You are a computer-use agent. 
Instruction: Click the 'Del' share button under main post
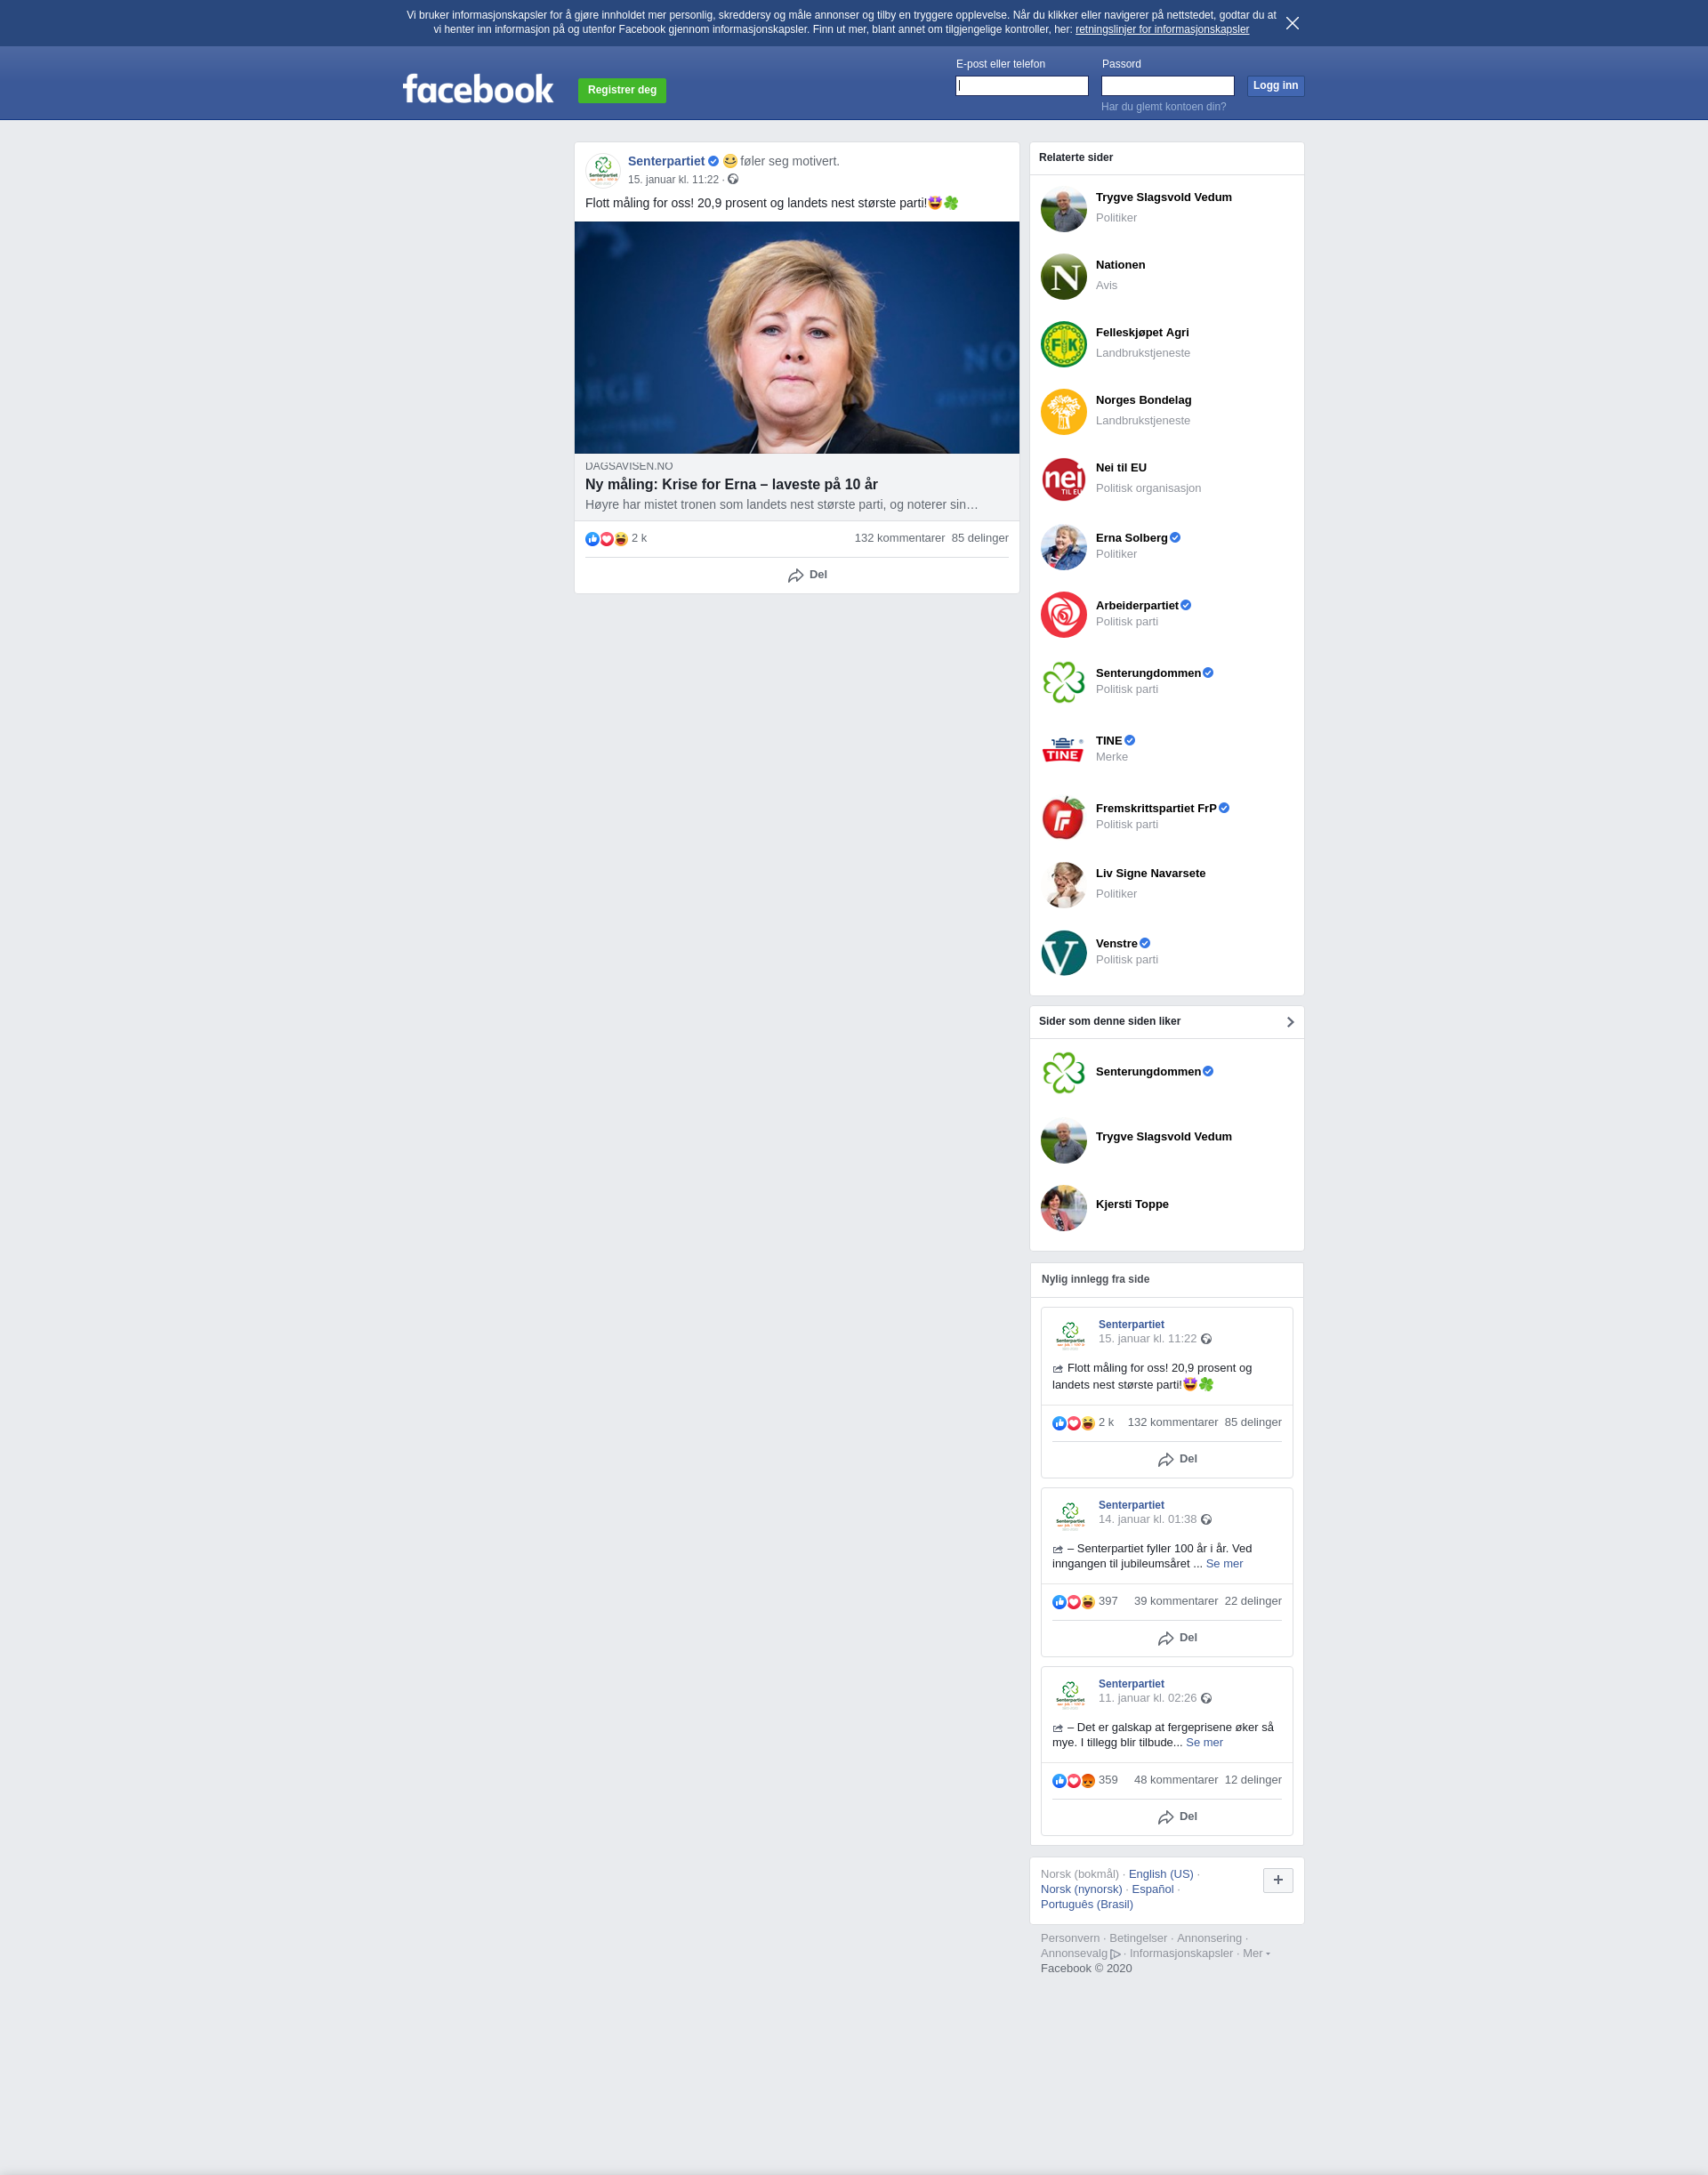[x=807, y=575]
